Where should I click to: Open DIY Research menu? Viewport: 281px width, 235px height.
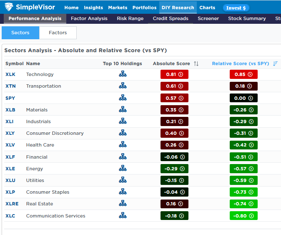click(x=178, y=8)
